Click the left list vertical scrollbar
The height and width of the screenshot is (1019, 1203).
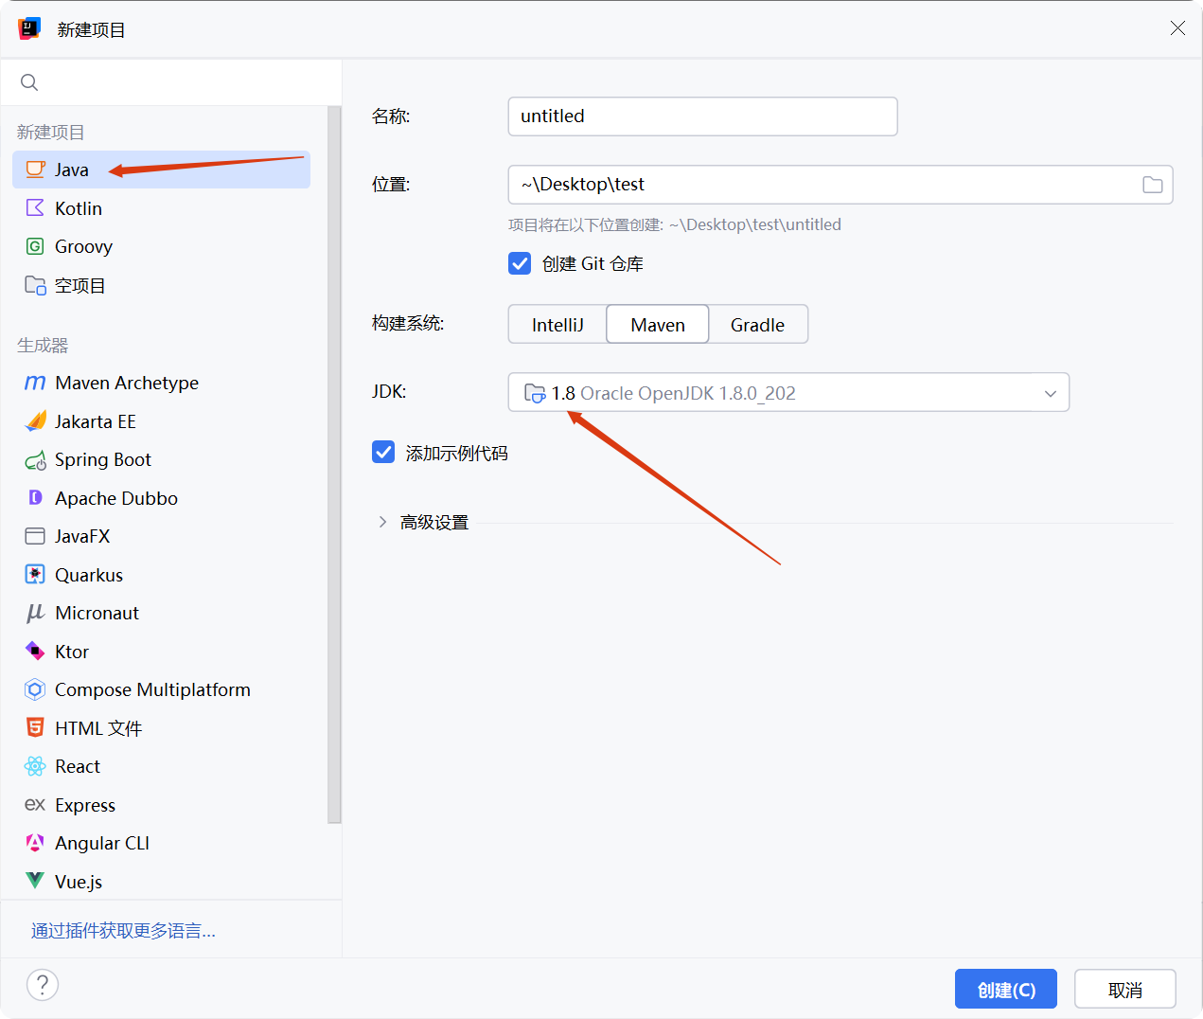[x=333, y=464]
